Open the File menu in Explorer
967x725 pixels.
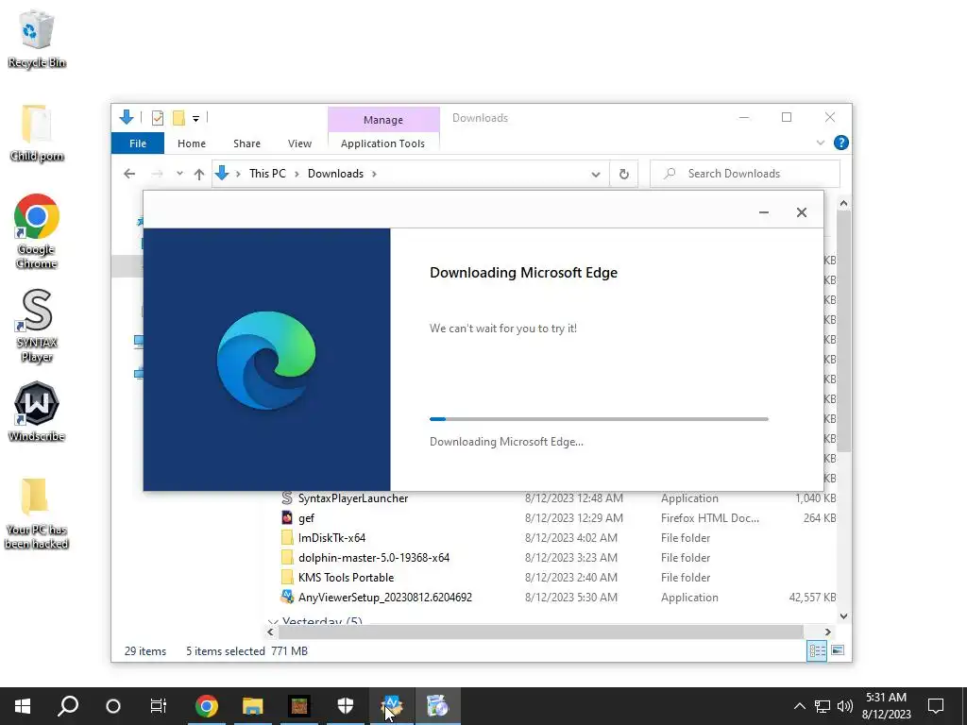[x=138, y=143]
